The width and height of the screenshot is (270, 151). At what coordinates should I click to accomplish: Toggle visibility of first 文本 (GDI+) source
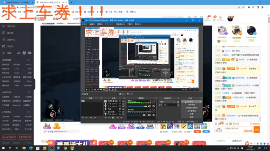coord(120,104)
